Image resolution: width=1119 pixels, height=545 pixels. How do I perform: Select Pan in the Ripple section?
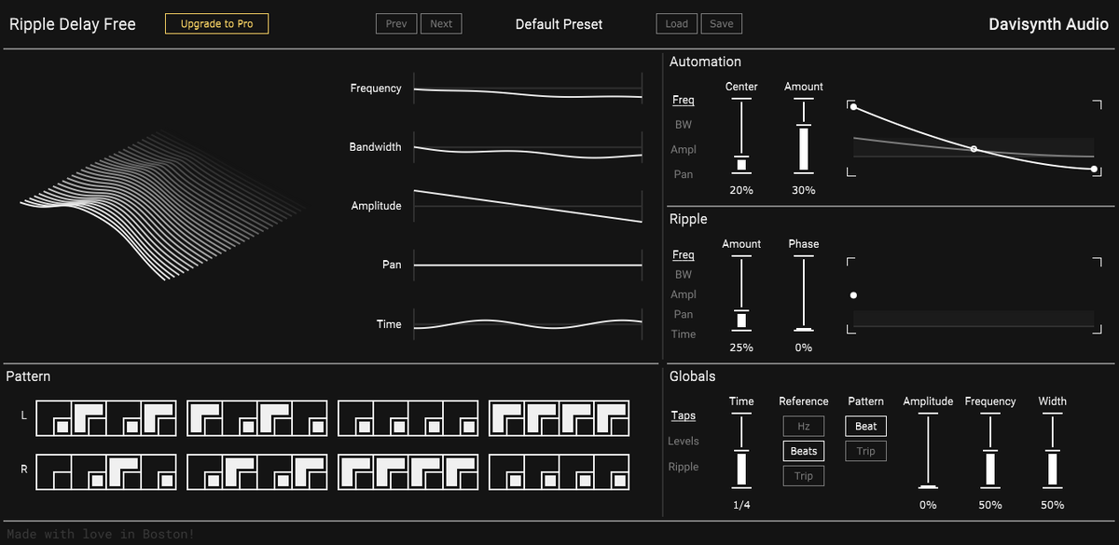[x=684, y=314]
